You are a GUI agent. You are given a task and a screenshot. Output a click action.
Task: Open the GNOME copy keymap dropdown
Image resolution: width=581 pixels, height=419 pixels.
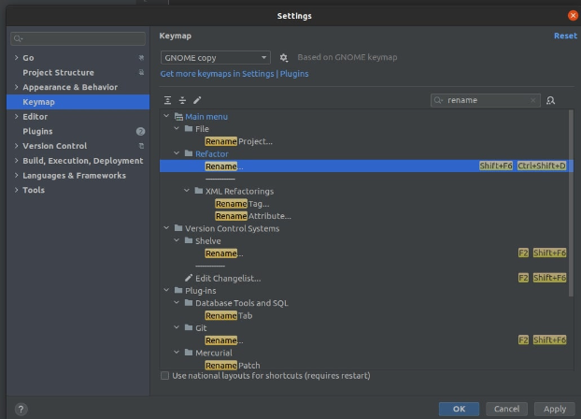[215, 58]
